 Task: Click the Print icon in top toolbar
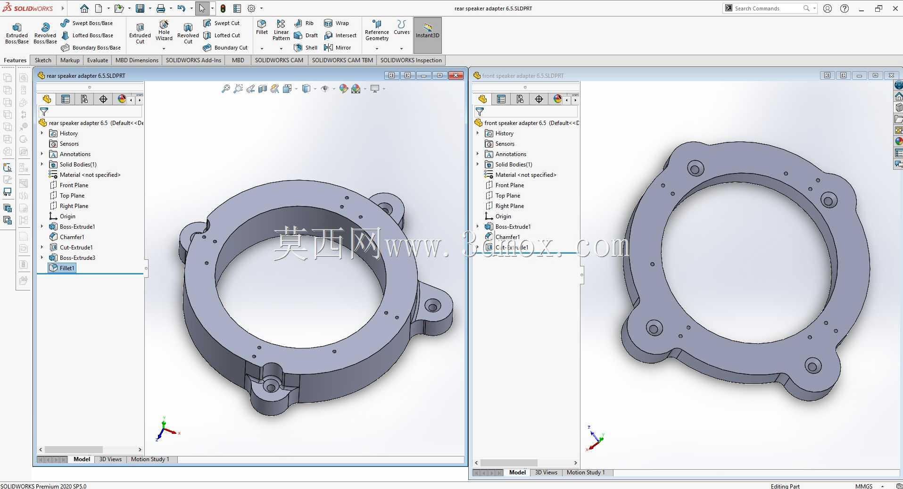point(161,8)
